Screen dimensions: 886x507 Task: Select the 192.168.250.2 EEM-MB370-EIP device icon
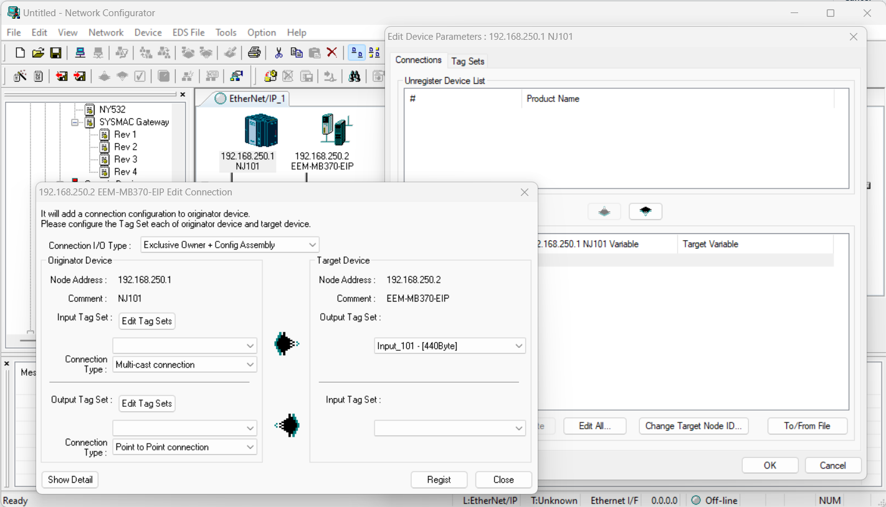[336, 131]
